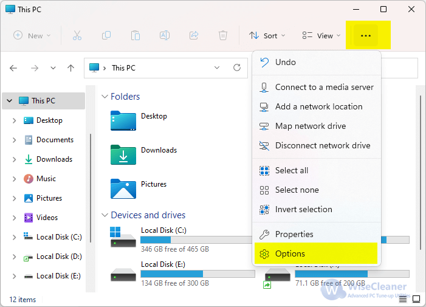Open the Pictures folder icon in Folders
Viewport: 426px width, 307px height.
click(123, 188)
